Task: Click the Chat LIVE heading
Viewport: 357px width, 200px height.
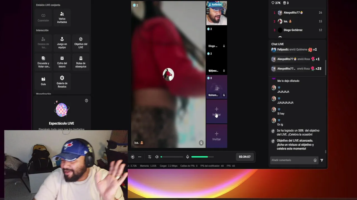Action: pyautogui.click(x=278, y=44)
